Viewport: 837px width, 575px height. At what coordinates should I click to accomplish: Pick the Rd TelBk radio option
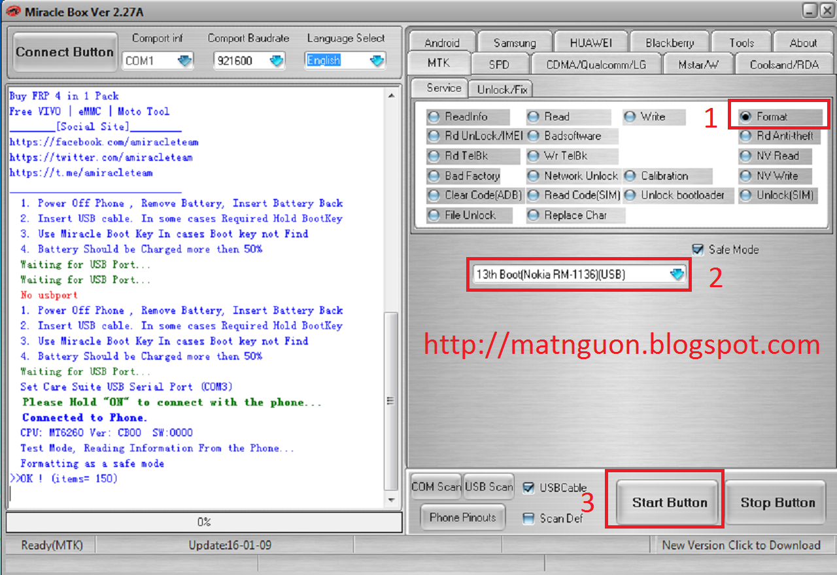473,156
